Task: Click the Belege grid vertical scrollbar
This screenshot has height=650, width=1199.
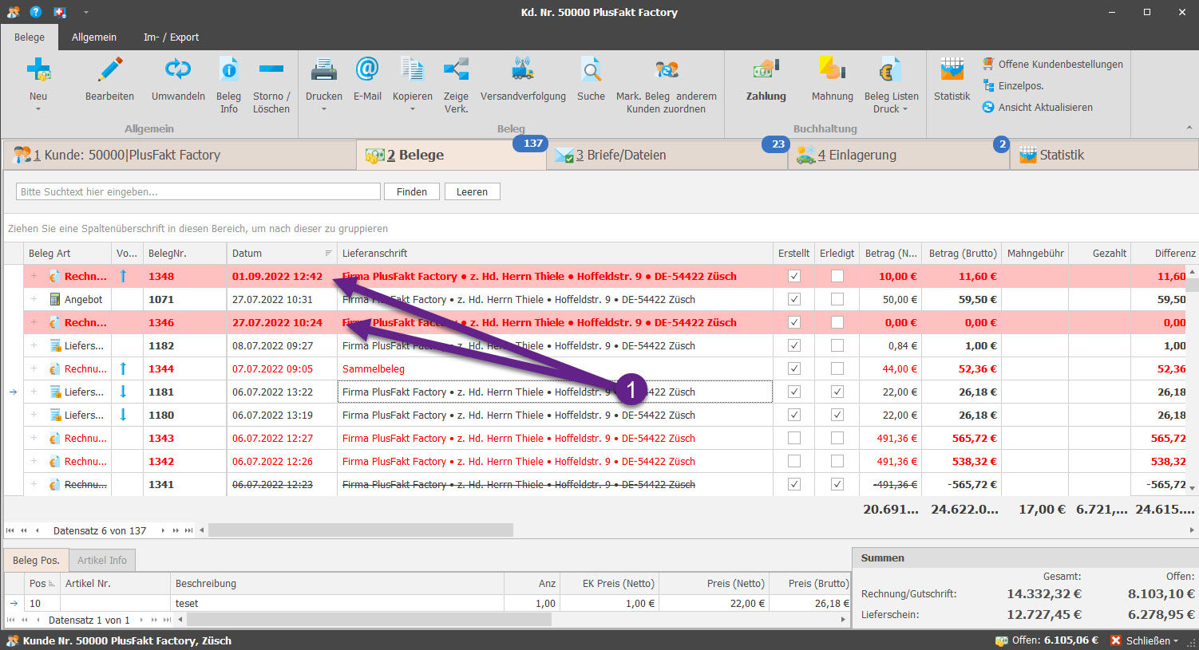Action: click(1192, 285)
